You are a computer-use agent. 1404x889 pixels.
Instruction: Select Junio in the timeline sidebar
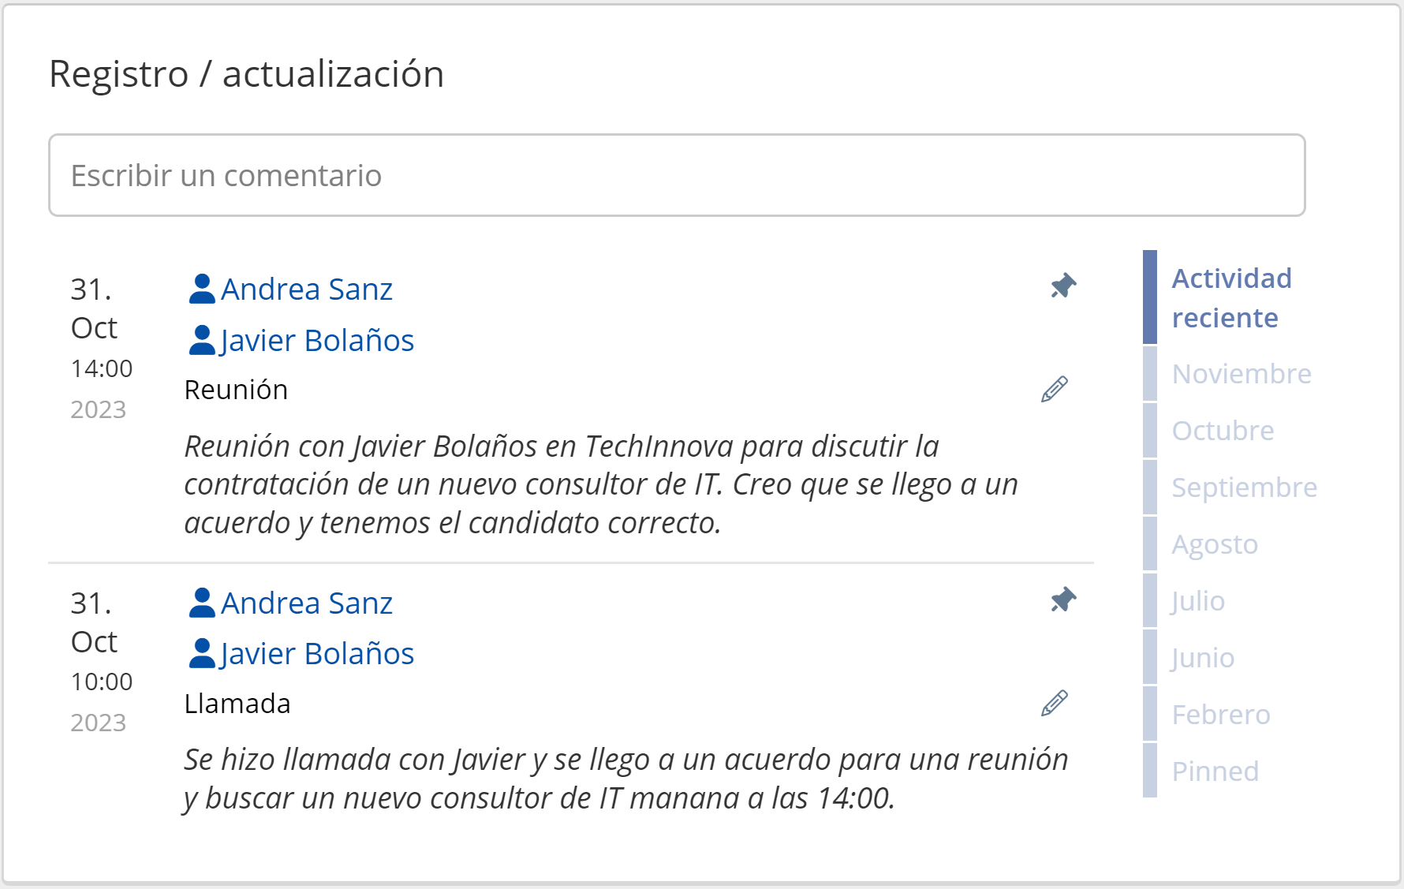(x=1202, y=658)
